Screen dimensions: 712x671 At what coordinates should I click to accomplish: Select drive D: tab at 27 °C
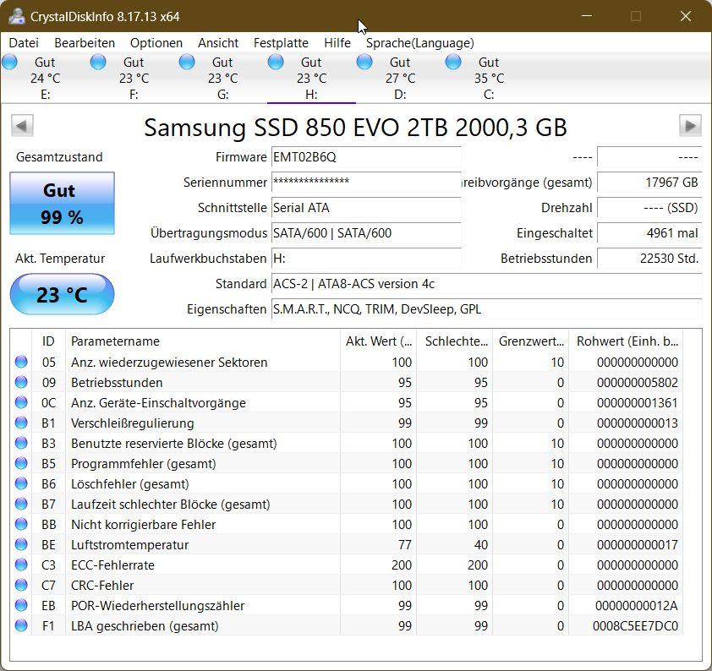(400, 78)
